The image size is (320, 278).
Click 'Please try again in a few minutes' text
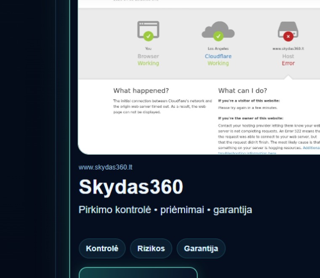click(x=248, y=108)
